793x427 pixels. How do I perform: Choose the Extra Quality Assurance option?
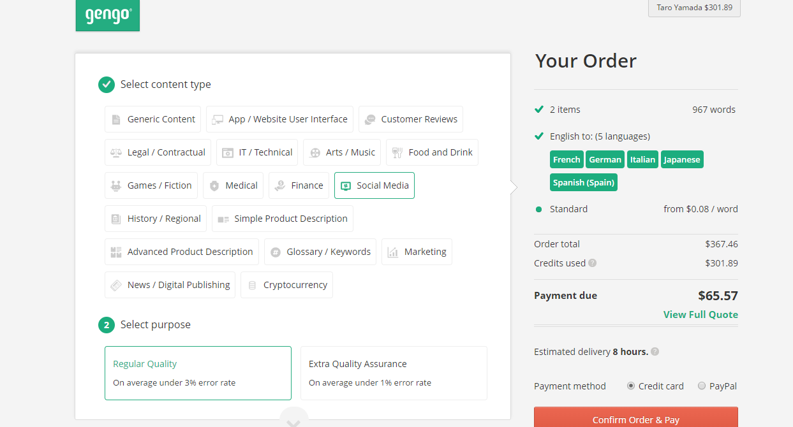click(394, 373)
